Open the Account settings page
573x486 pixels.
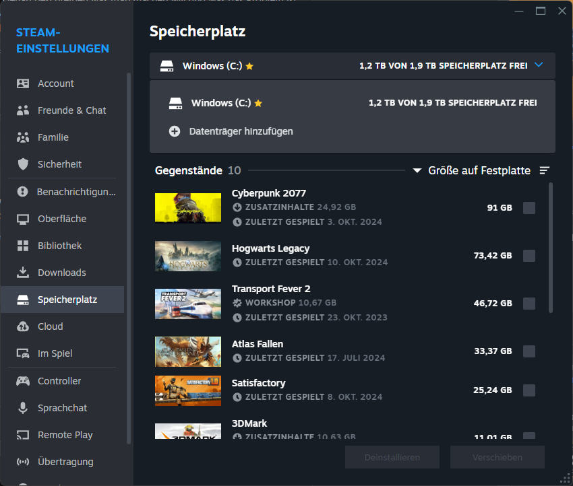click(x=62, y=83)
